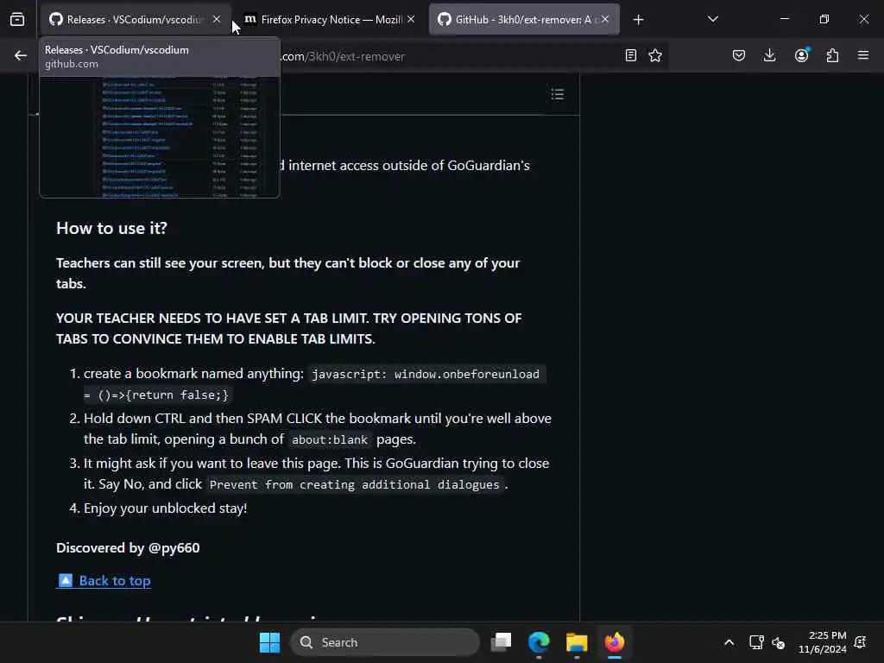The image size is (884, 663).
Task: Close the Releases VSCodium tab
Action: pos(217,19)
